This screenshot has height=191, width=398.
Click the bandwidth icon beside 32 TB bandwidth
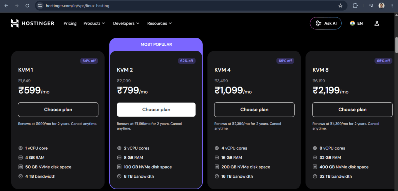[315, 176]
